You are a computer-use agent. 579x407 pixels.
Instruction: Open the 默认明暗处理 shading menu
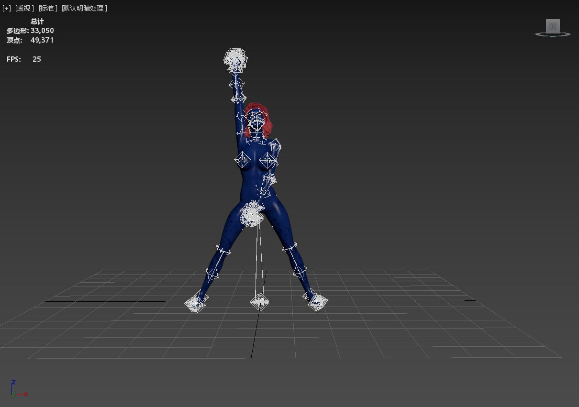click(84, 8)
